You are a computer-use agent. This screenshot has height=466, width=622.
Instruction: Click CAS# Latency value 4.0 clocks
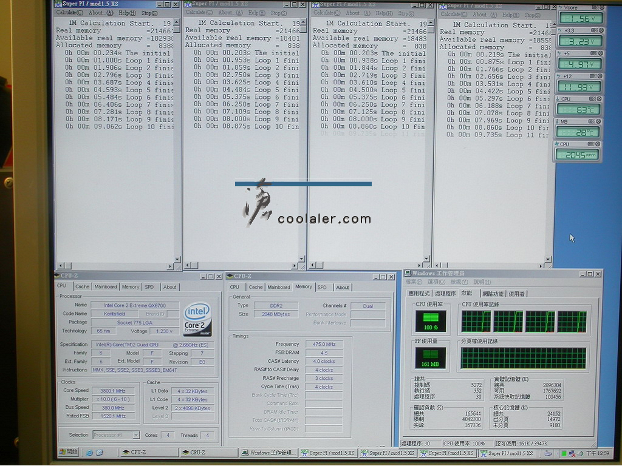pyautogui.click(x=324, y=361)
